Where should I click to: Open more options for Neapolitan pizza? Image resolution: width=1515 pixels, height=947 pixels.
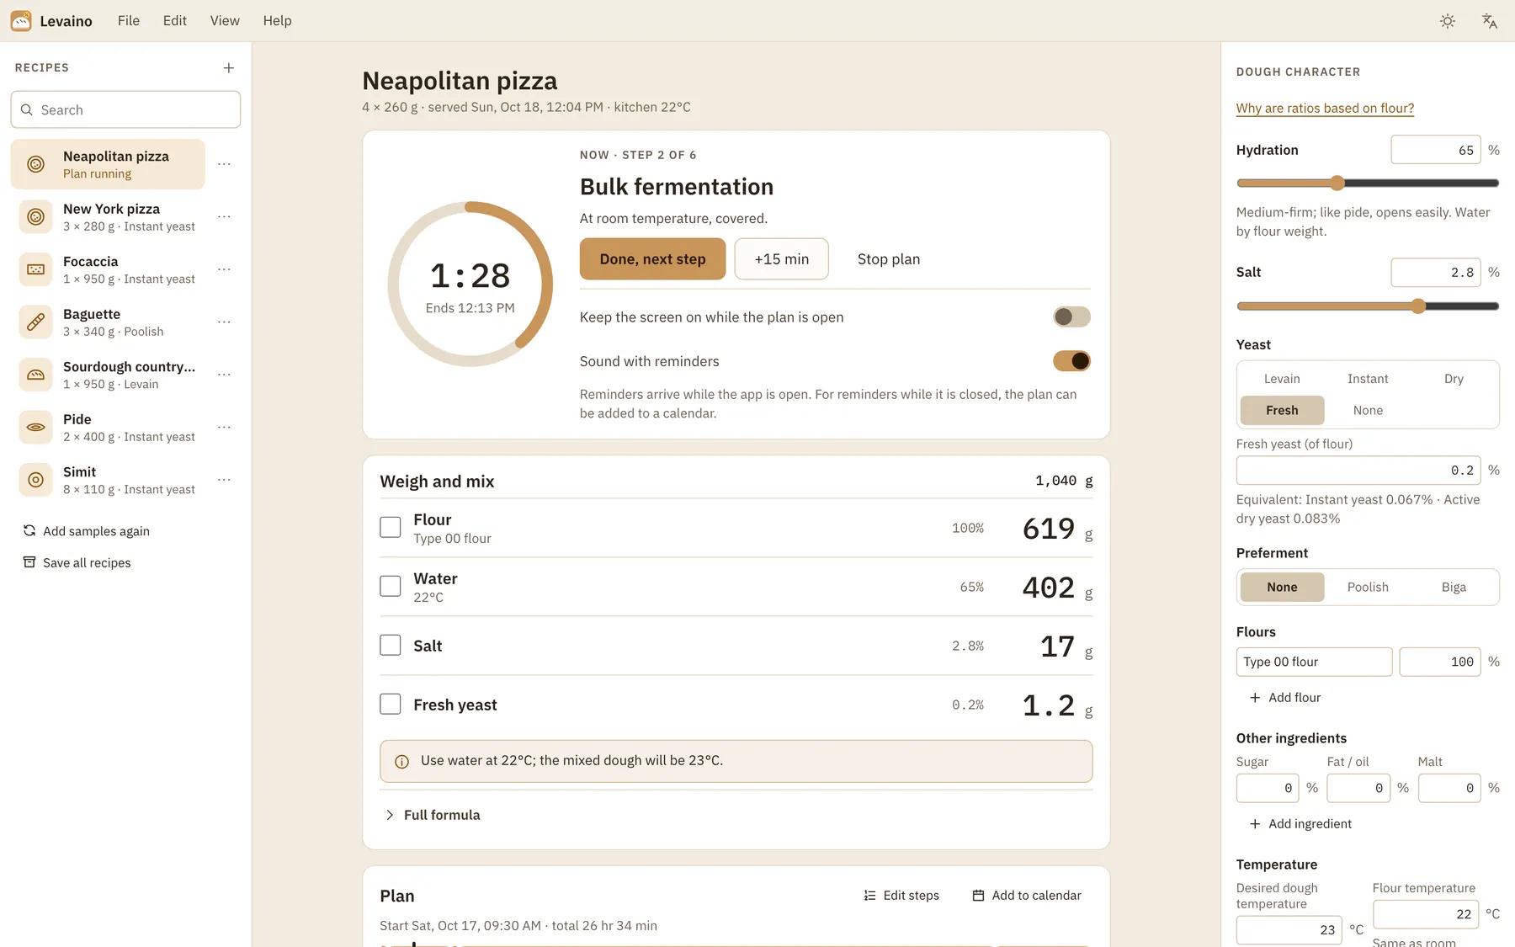(224, 164)
